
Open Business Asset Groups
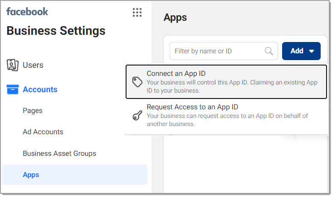[x=59, y=154]
